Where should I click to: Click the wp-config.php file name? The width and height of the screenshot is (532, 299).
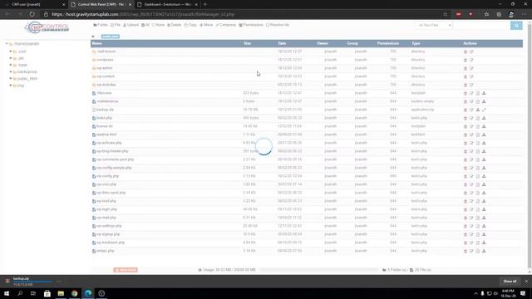[107, 176]
